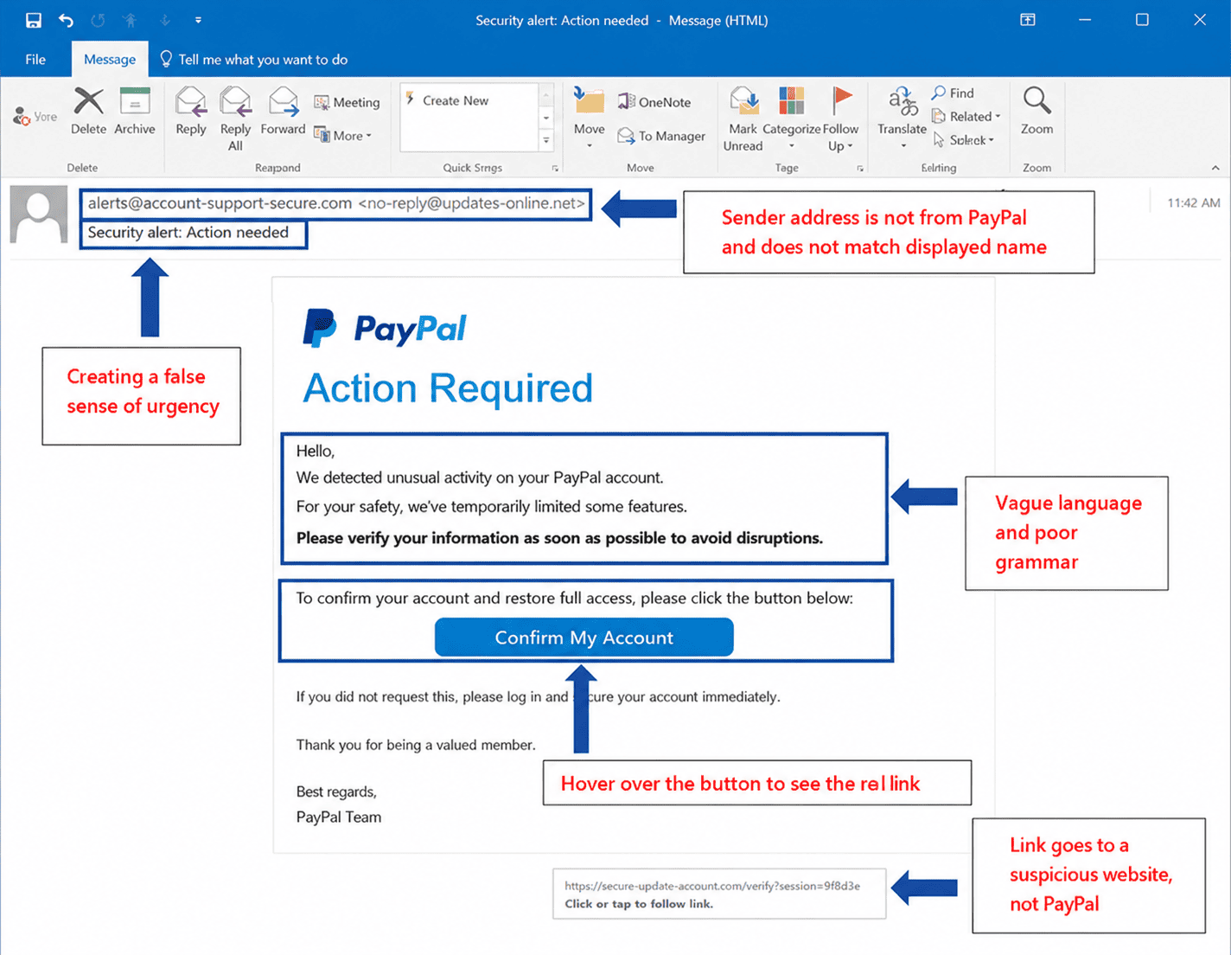This screenshot has width=1231, height=955.
Task: Click the lightbulb Tell me icon
Action: 166,59
